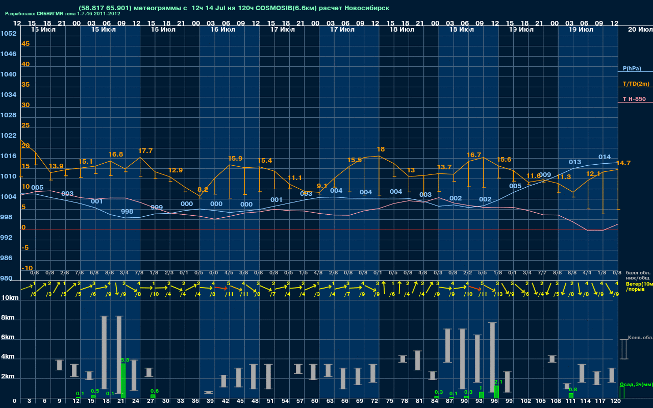Click the temperature value 11.1
653x408 pixels.
click(295, 178)
